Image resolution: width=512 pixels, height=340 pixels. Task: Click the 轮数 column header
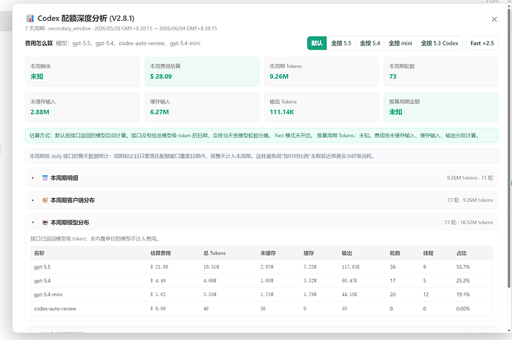(x=395, y=253)
